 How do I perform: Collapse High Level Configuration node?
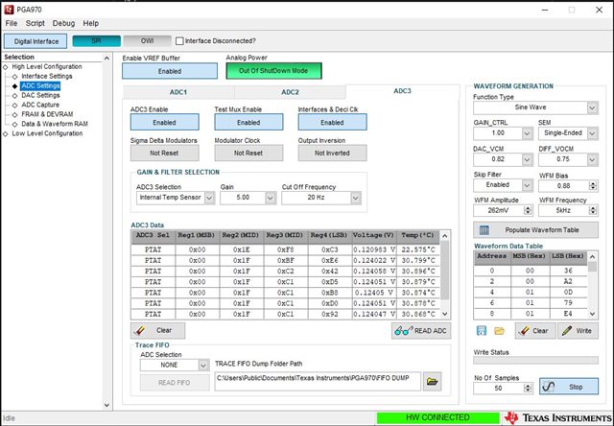click(6, 67)
